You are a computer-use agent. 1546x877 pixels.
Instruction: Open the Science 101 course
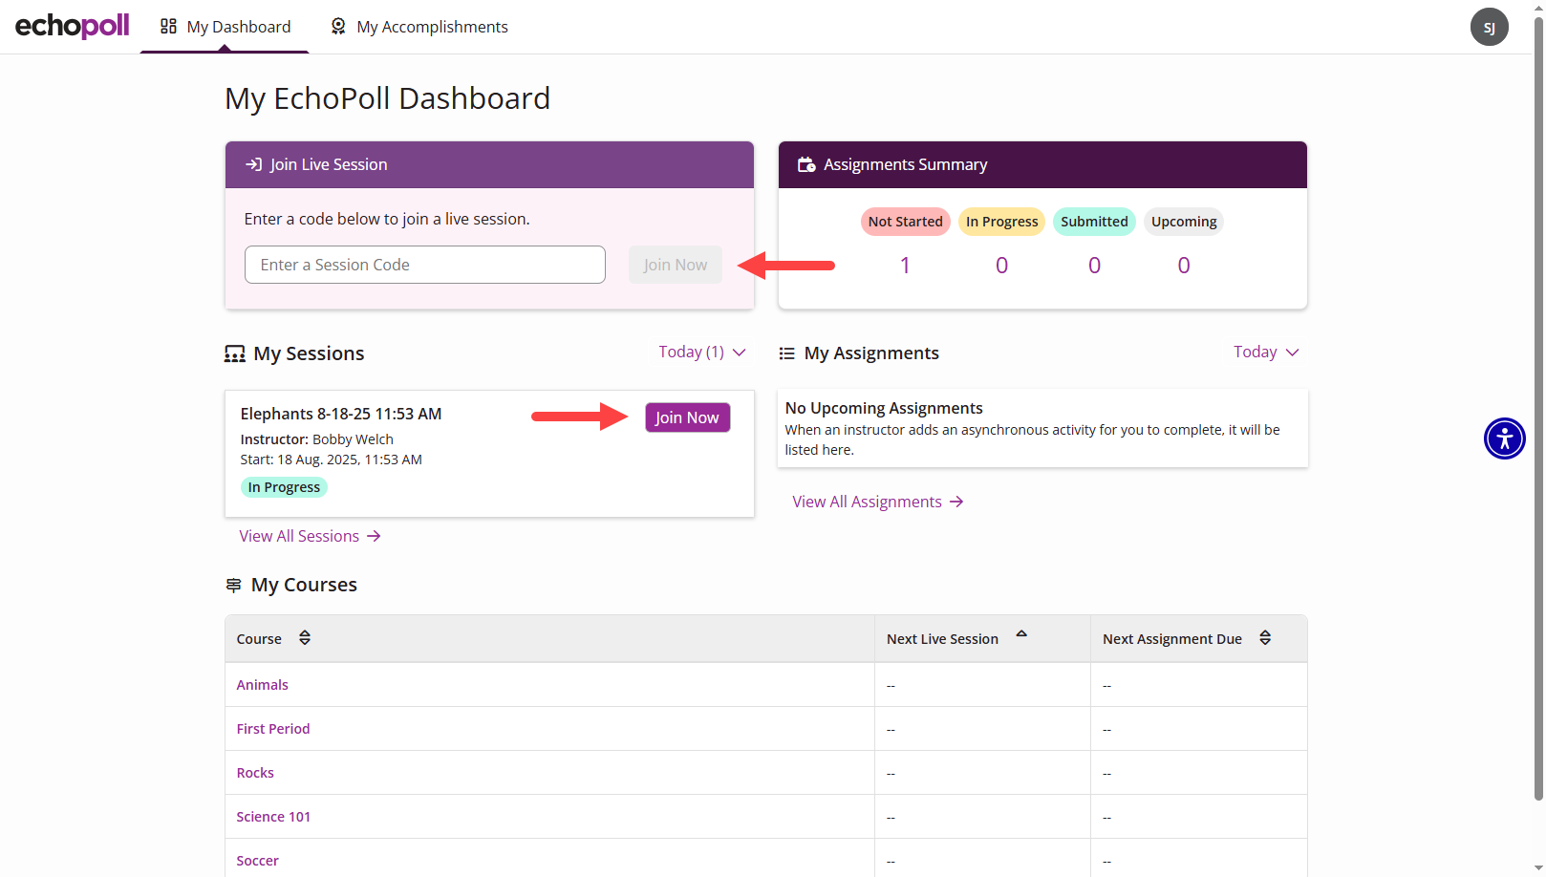(273, 817)
